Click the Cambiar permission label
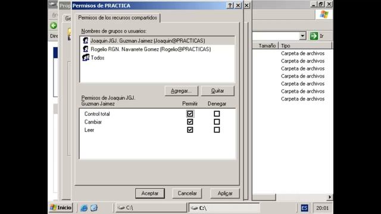This screenshot has height=214, width=381. [93, 122]
